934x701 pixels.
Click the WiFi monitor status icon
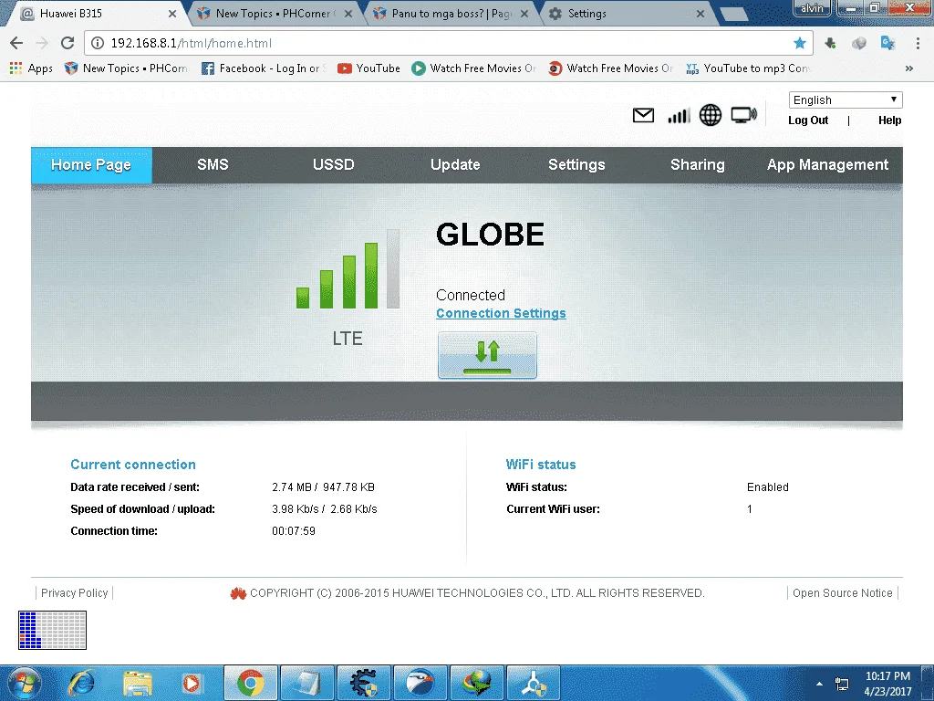pos(743,115)
